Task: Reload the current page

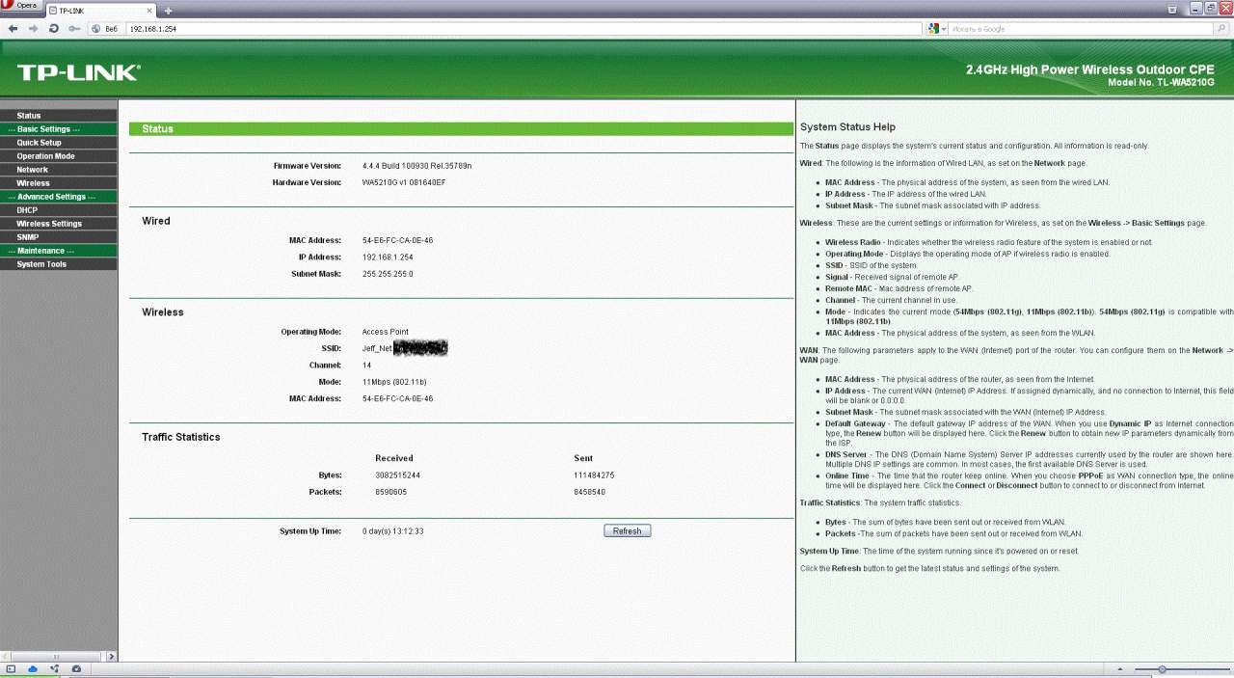Action: point(54,29)
